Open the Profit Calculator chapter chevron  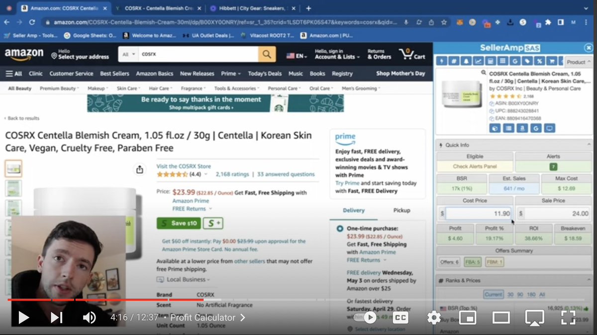(243, 318)
